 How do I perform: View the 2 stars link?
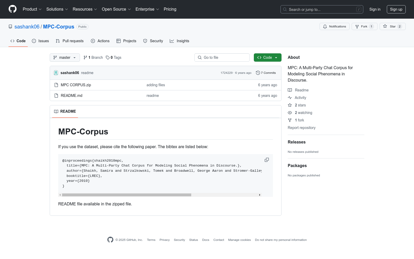click(x=297, y=105)
